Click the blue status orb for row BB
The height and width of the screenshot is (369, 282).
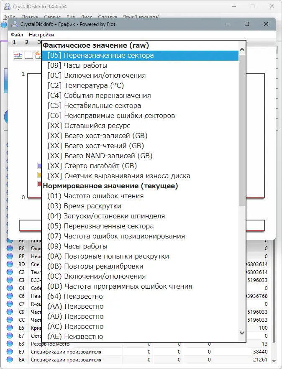pos(10,256)
